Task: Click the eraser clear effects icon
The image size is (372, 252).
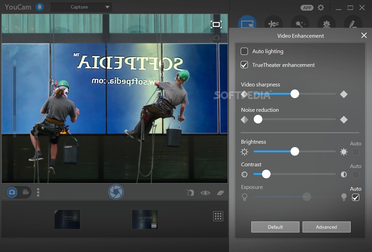Action: pyautogui.click(x=221, y=193)
